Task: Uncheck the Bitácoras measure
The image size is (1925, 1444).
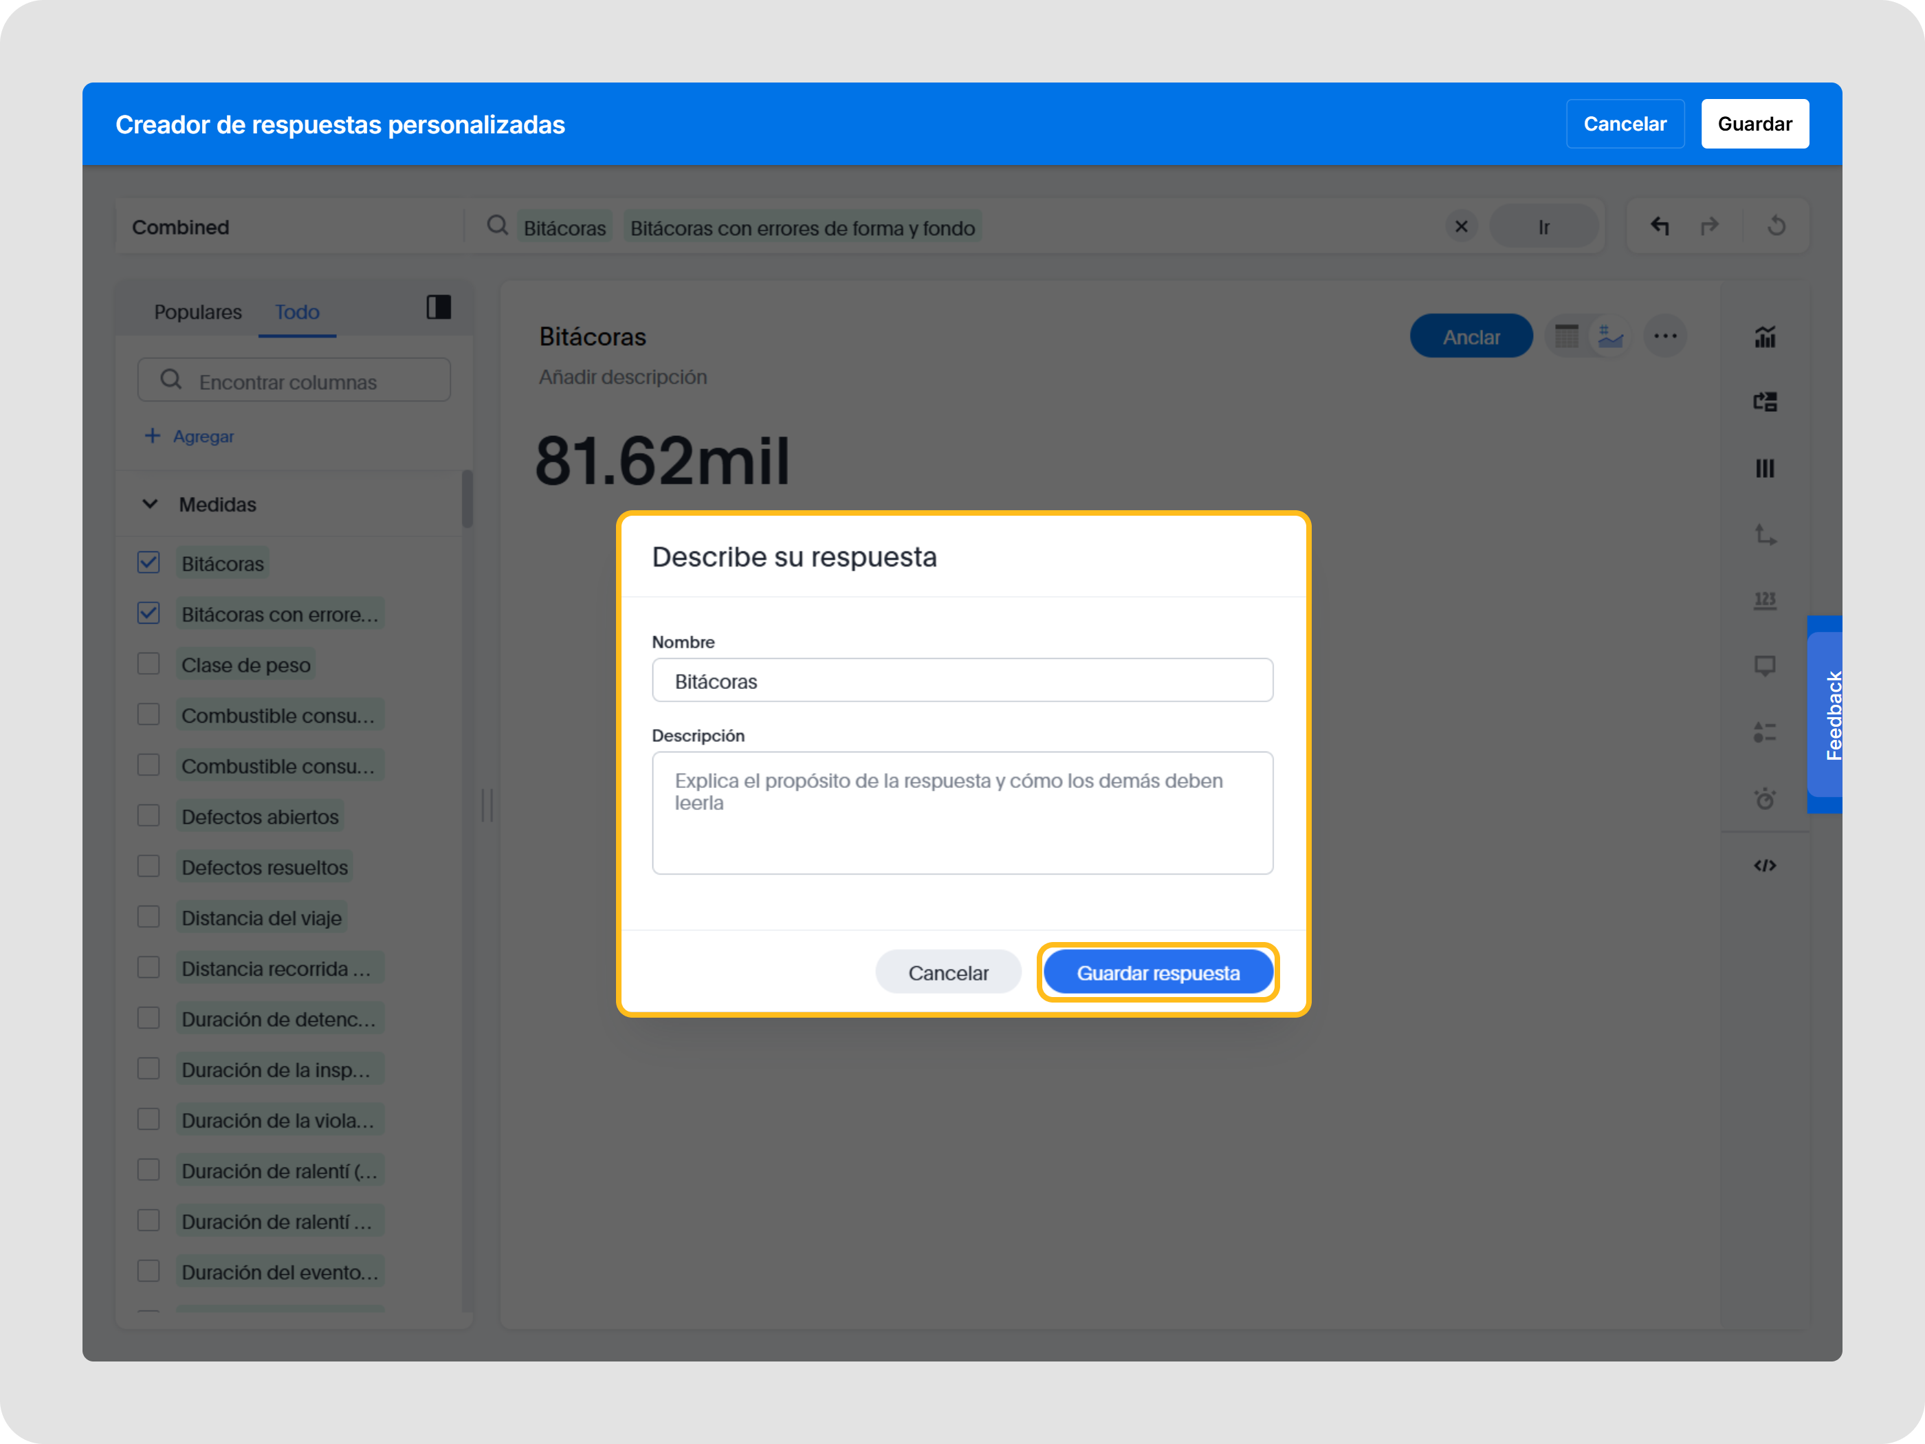Action: point(148,562)
